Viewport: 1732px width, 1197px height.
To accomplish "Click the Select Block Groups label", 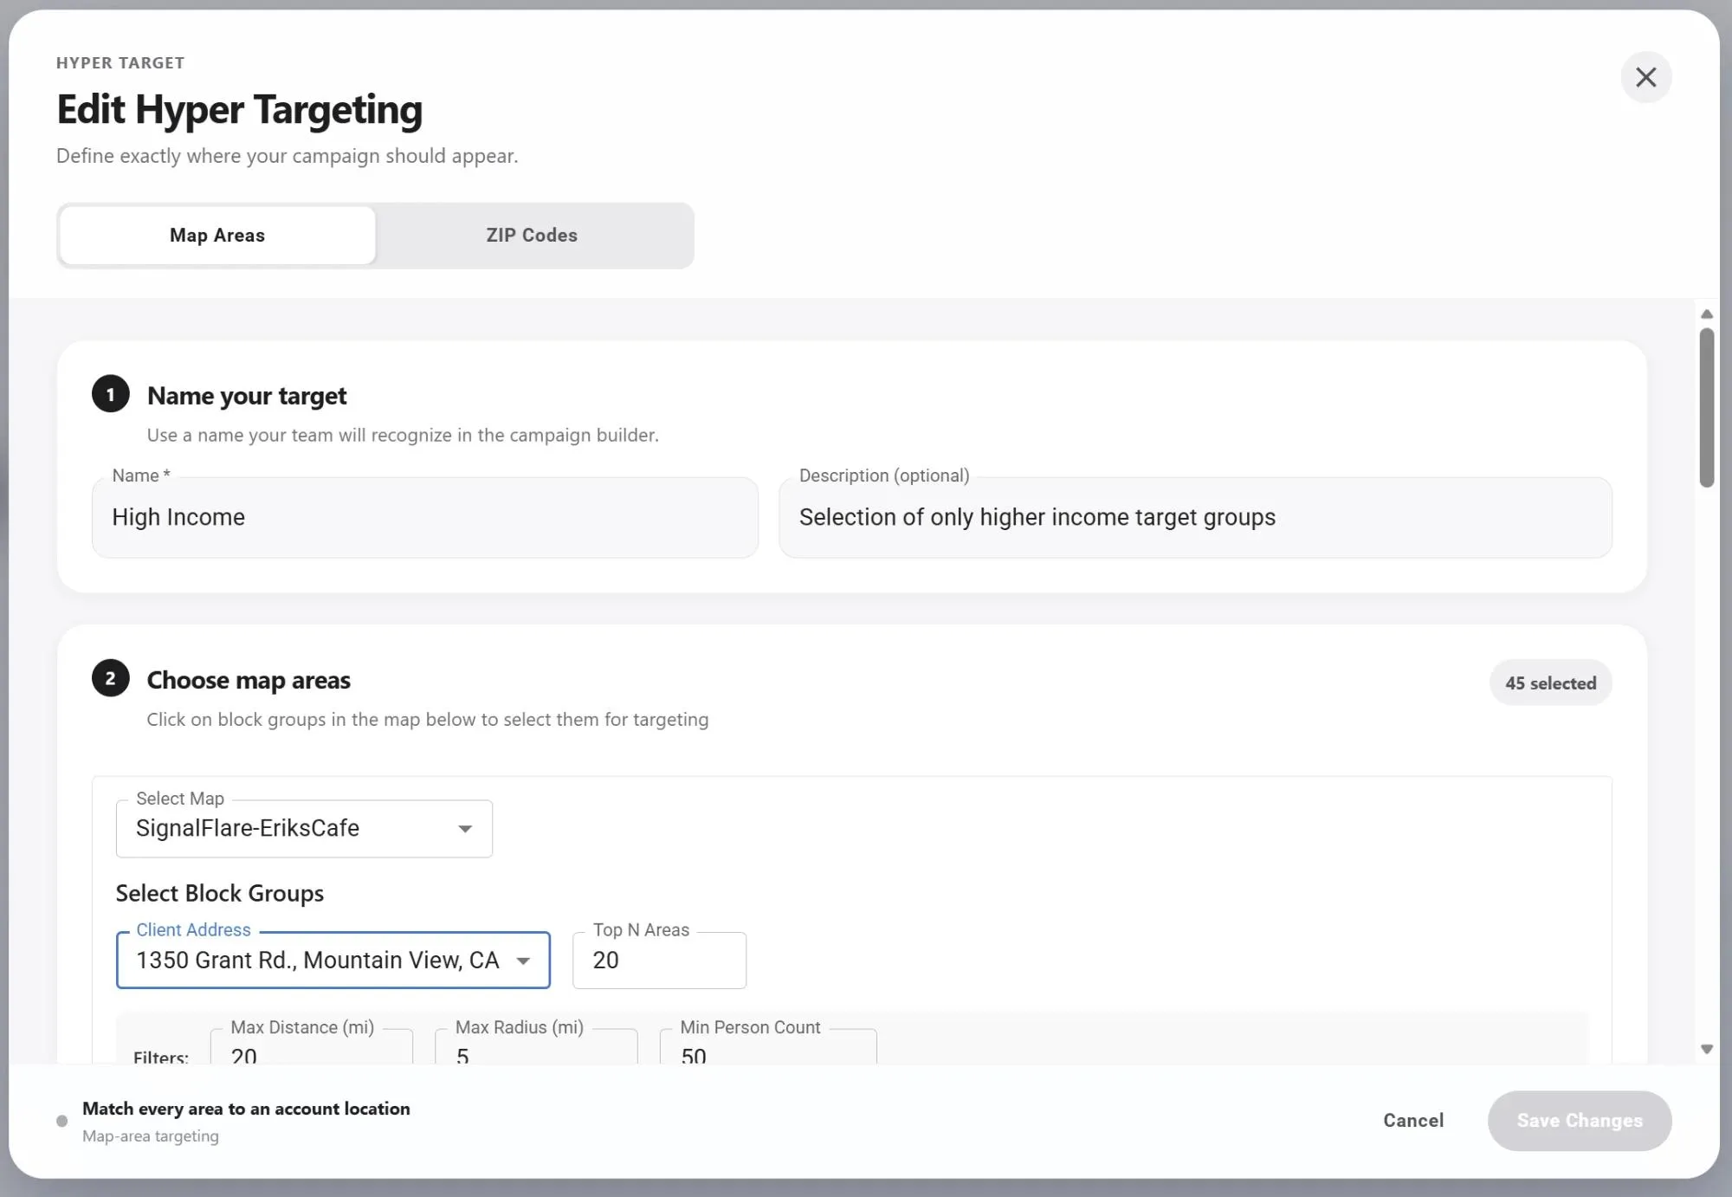I will point(220,894).
